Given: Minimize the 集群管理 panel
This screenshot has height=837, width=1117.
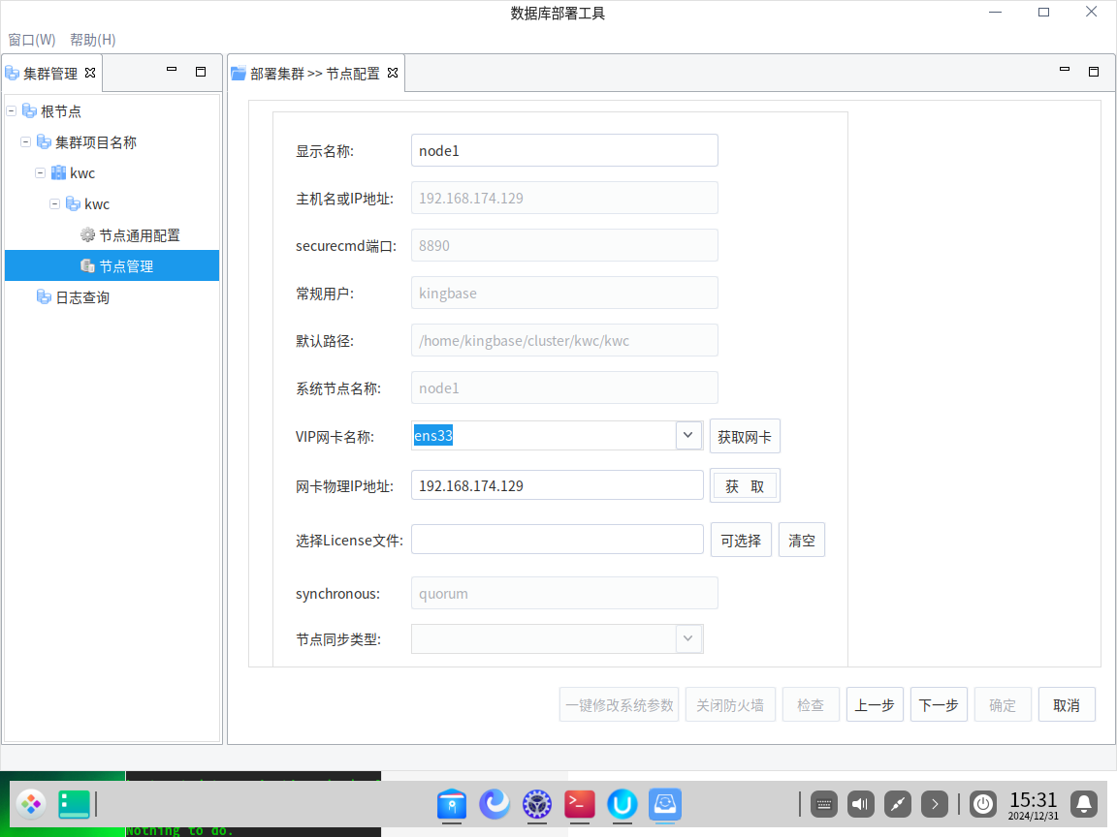Looking at the screenshot, I should click(172, 71).
